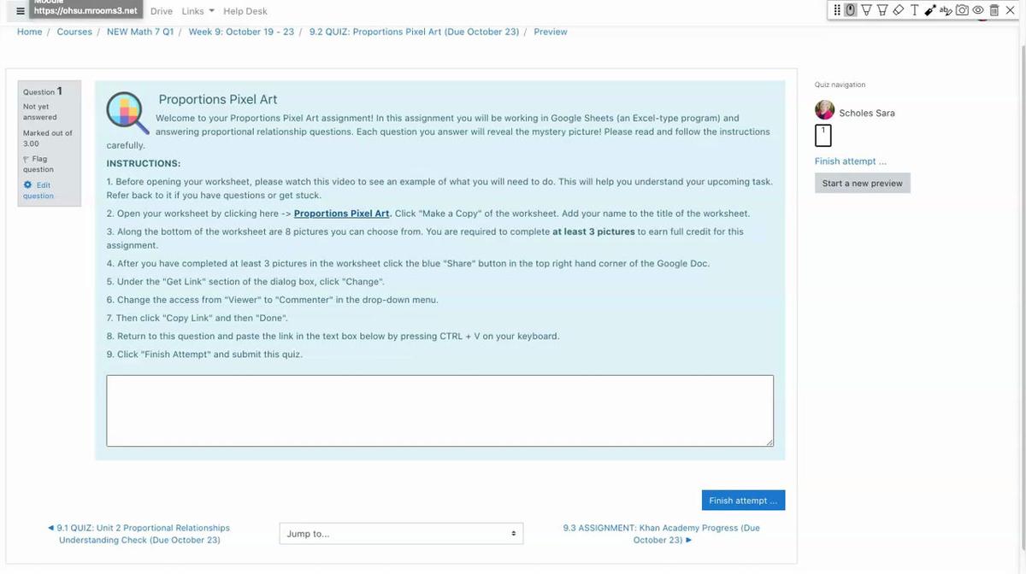Open the hamburger menu icon
Screen dimensions: 1026x574
pyautogui.click(x=21, y=11)
